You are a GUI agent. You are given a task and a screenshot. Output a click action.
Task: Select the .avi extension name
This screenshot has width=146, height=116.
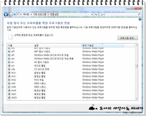point(12,66)
